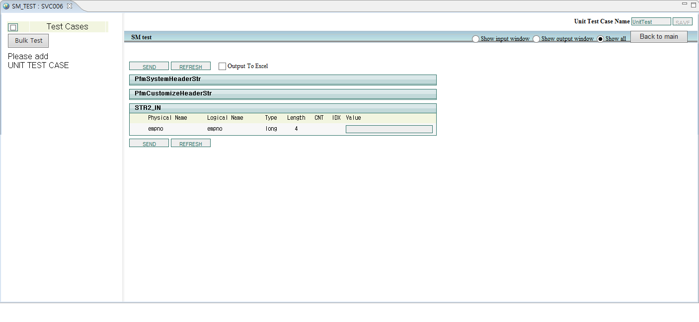
Task: Switch to the SM_TEST : SVC006 tab
Action: coord(37,7)
